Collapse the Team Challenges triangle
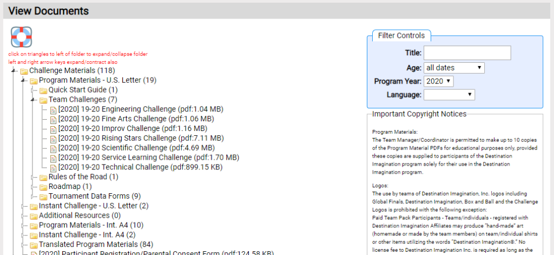 click(x=33, y=100)
